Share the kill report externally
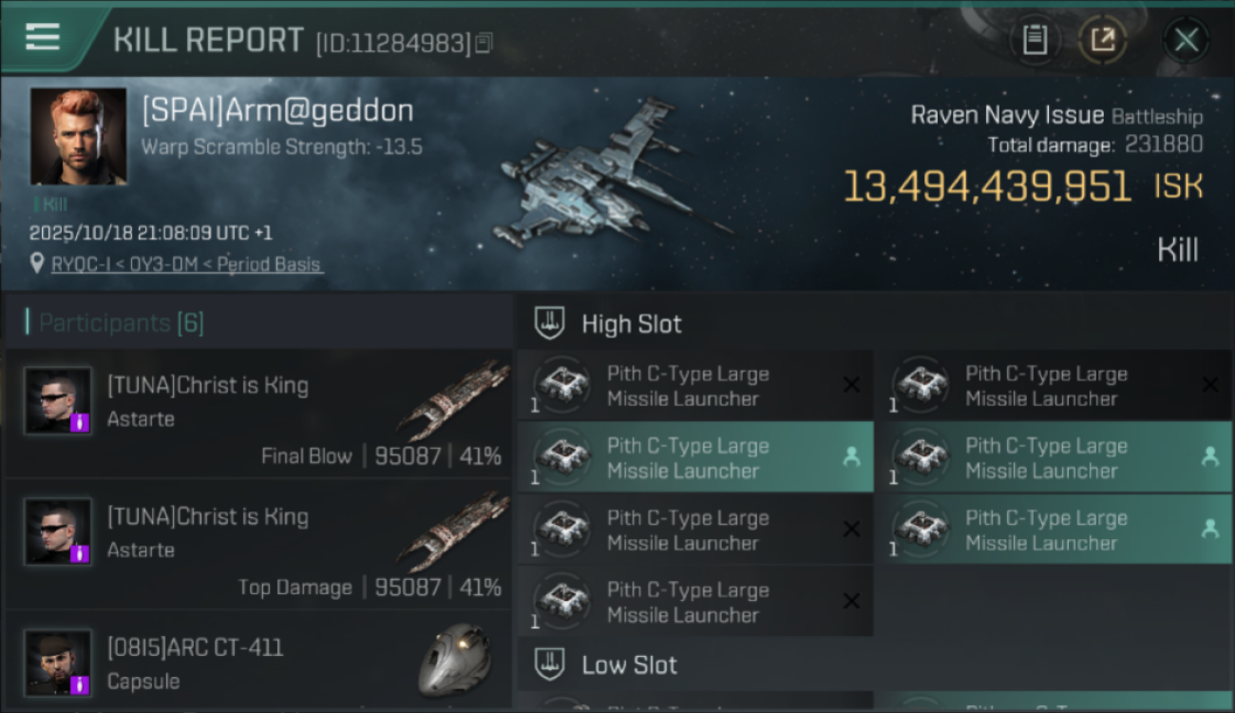The image size is (1235, 713). click(x=1103, y=40)
